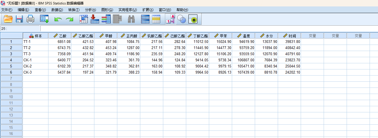Click the green Redo arrow icon
This screenshot has height=138, width=378.
point(69,19)
